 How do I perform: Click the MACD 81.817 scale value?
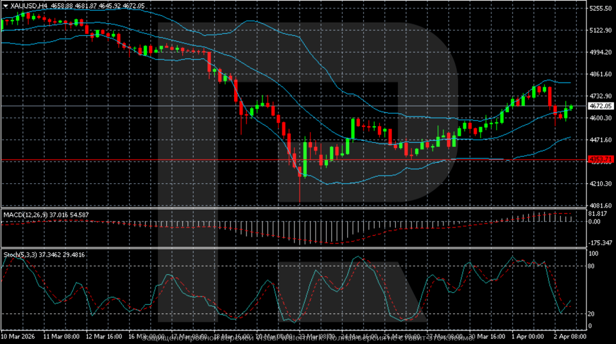tap(599, 213)
